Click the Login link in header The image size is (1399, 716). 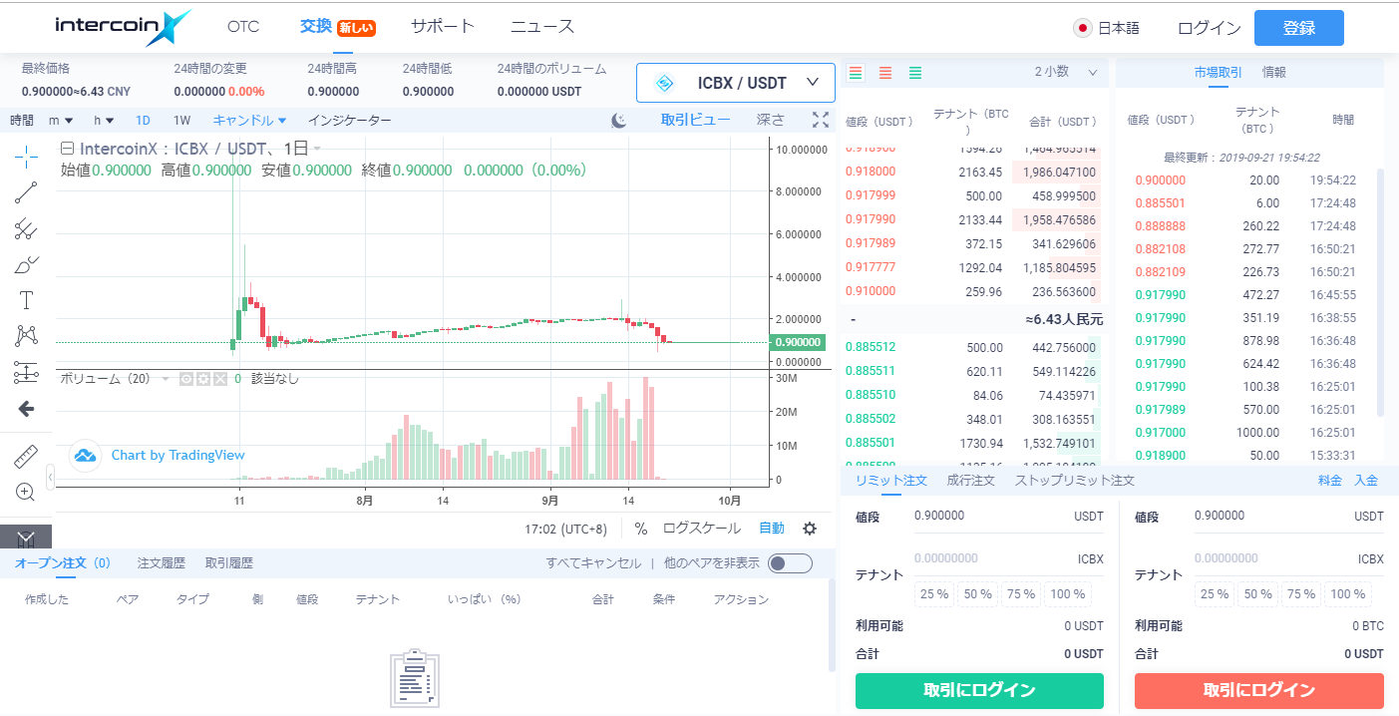1209,28
